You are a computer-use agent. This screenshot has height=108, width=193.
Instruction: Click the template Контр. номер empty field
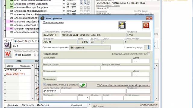[137, 98]
